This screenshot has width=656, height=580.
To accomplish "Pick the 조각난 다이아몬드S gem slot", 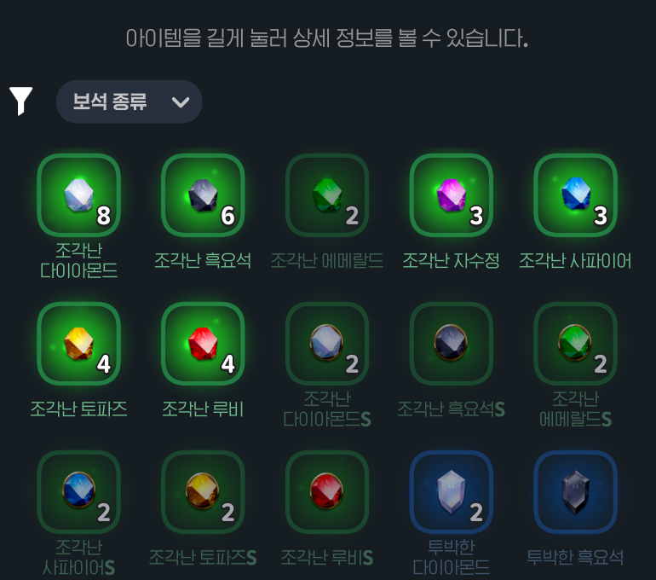I will tap(327, 344).
